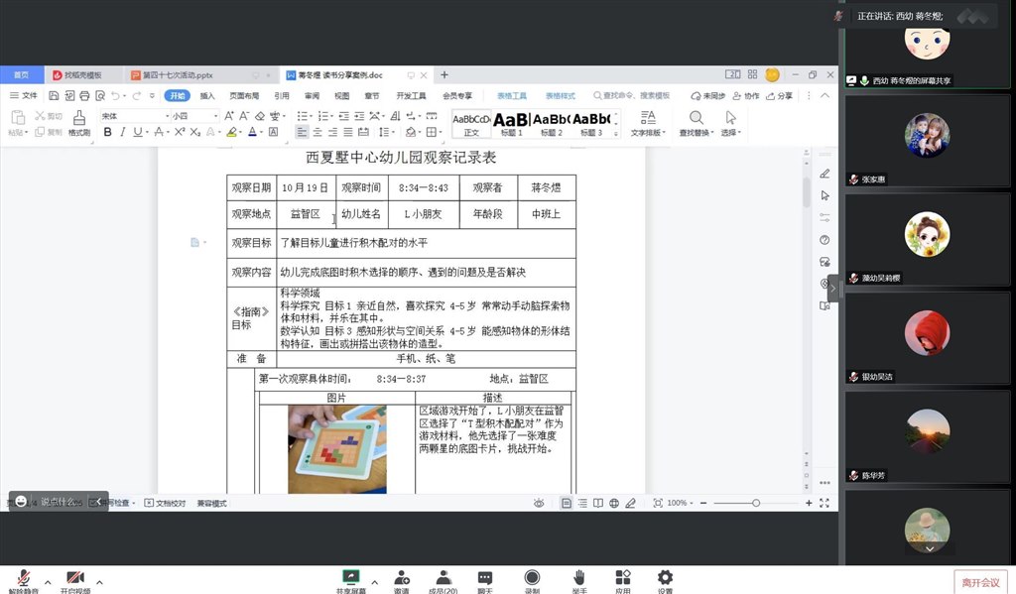Image resolution: width=1016 pixels, height=594 pixels.
Task: Increase font size with A+ icon
Action: click(229, 116)
